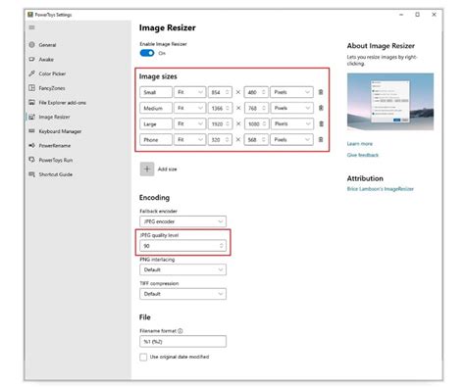Click the Large height stepper showing 1080
465x388 pixels.
pos(256,123)
